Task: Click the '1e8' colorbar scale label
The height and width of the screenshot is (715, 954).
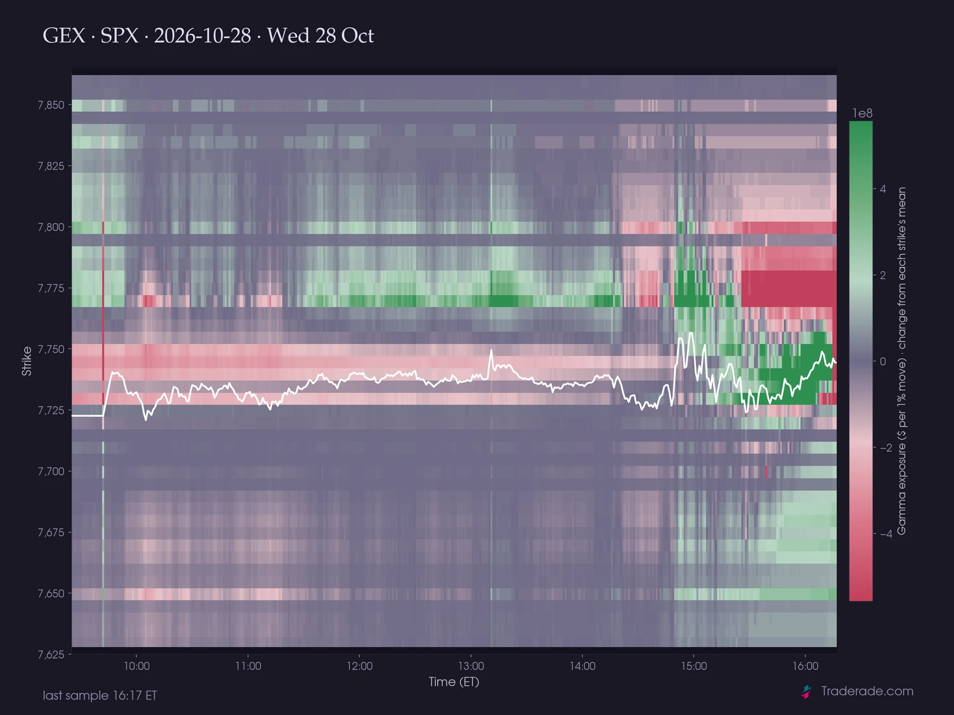Action: point(862,113)
